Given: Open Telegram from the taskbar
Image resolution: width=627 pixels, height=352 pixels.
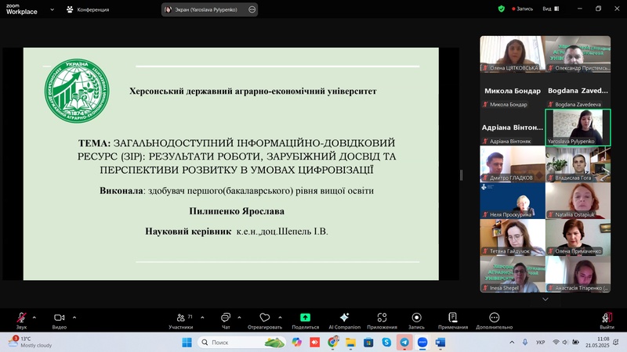Looking at the screenshot, I should (404, 343).
